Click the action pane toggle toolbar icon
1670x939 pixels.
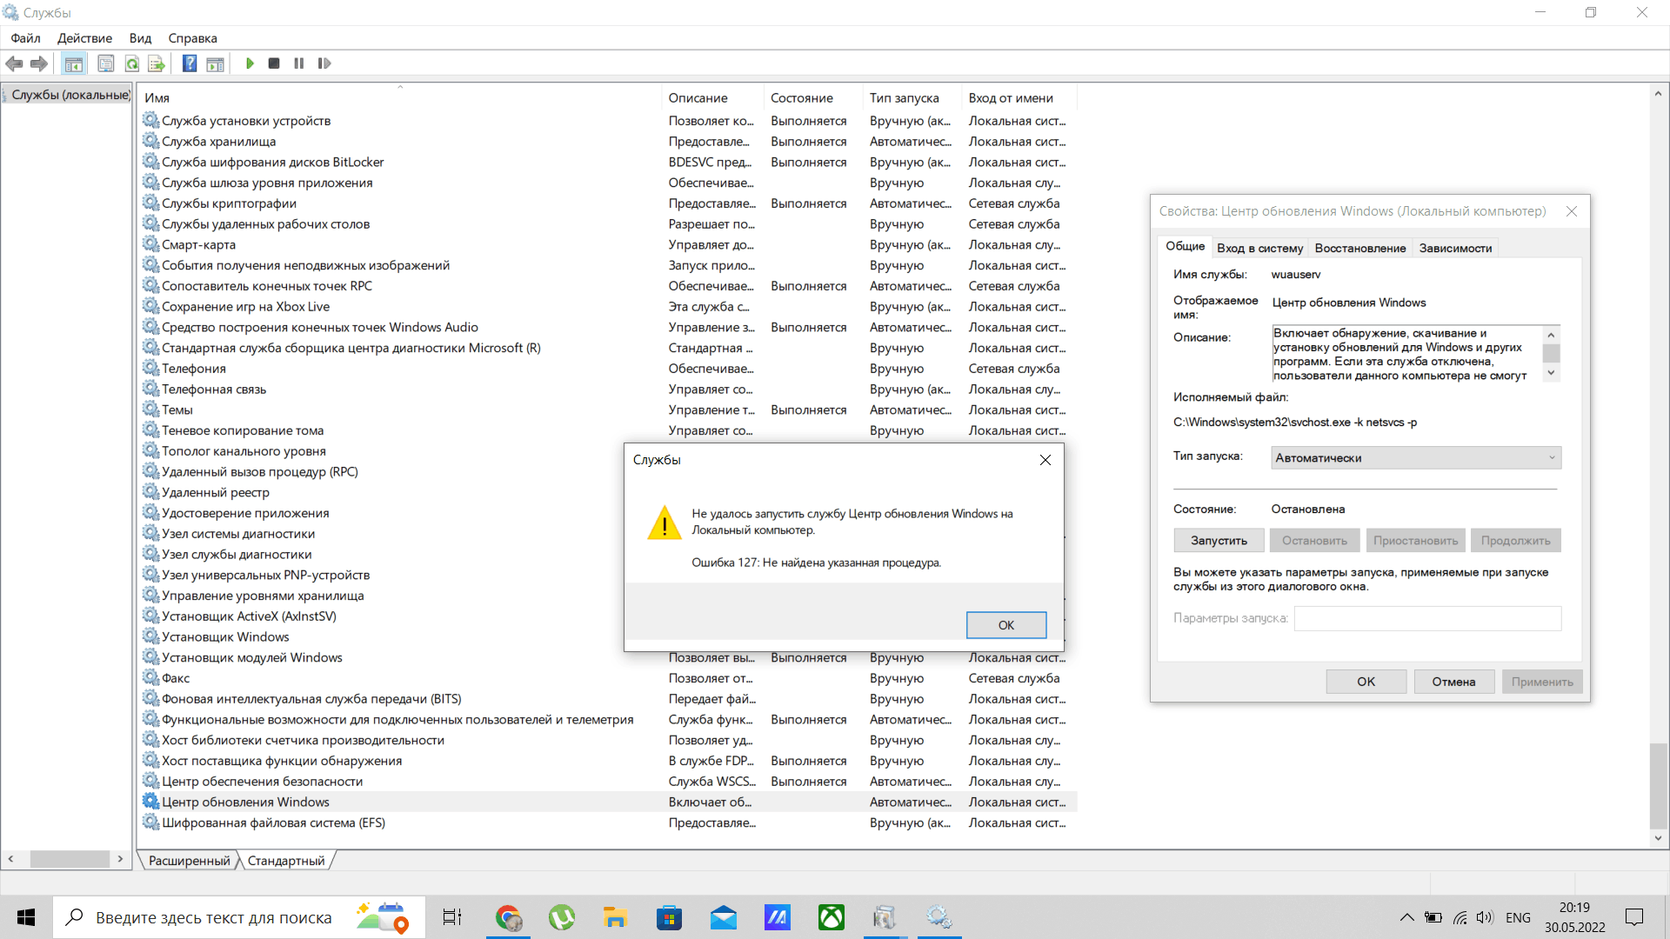(215, 63)
